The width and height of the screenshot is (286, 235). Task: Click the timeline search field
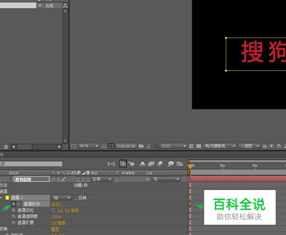pyautogui.click(x=31, y=164)
